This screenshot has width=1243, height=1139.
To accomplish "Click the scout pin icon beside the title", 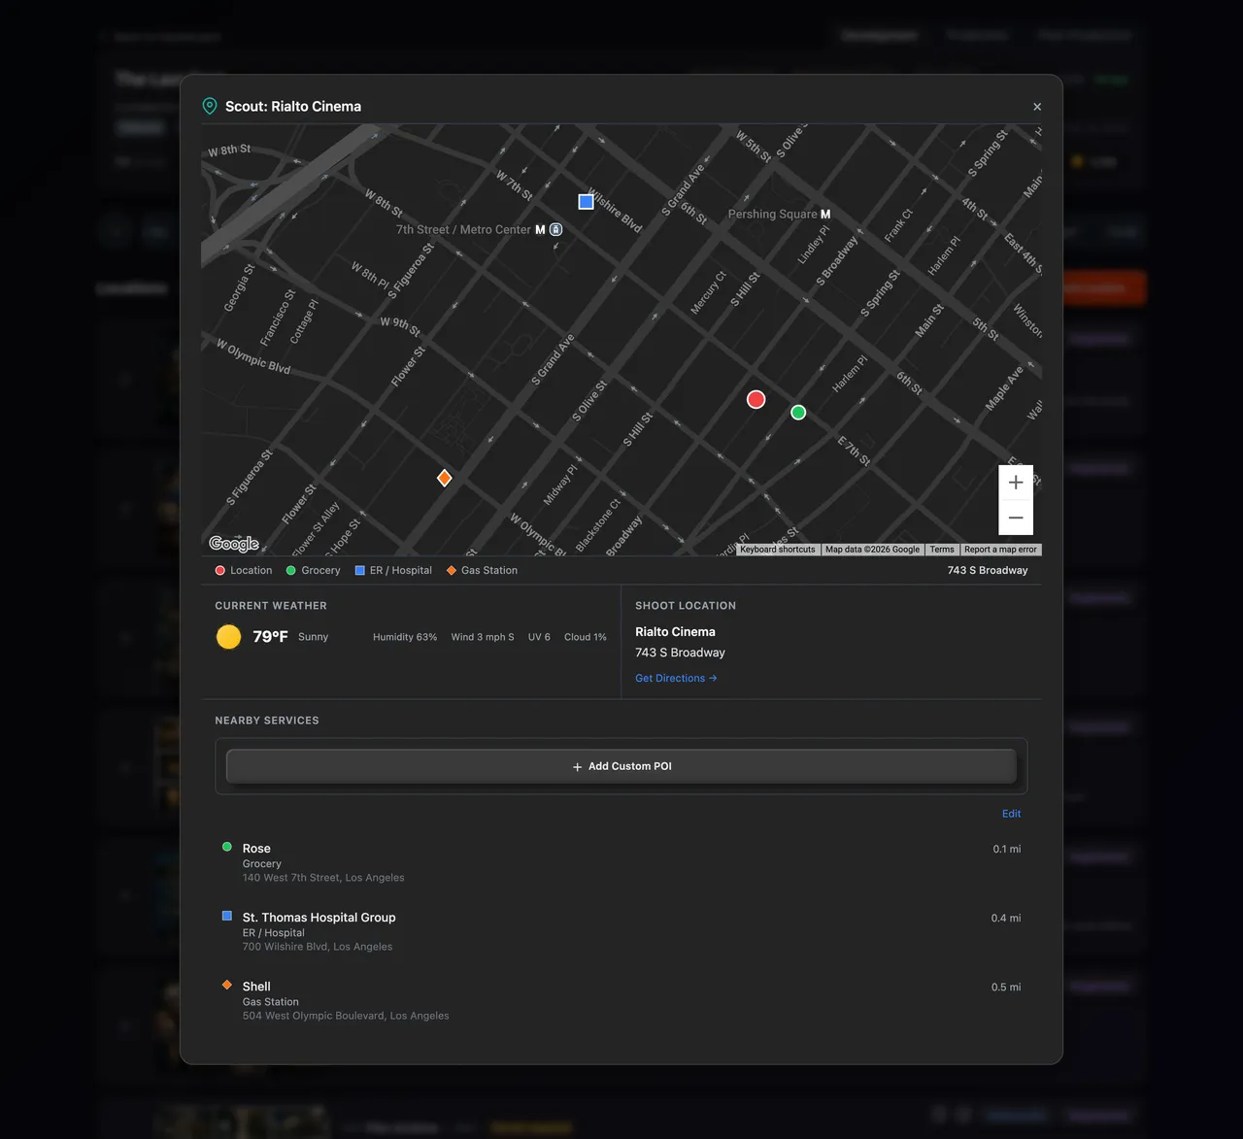I will pos(210,107).
